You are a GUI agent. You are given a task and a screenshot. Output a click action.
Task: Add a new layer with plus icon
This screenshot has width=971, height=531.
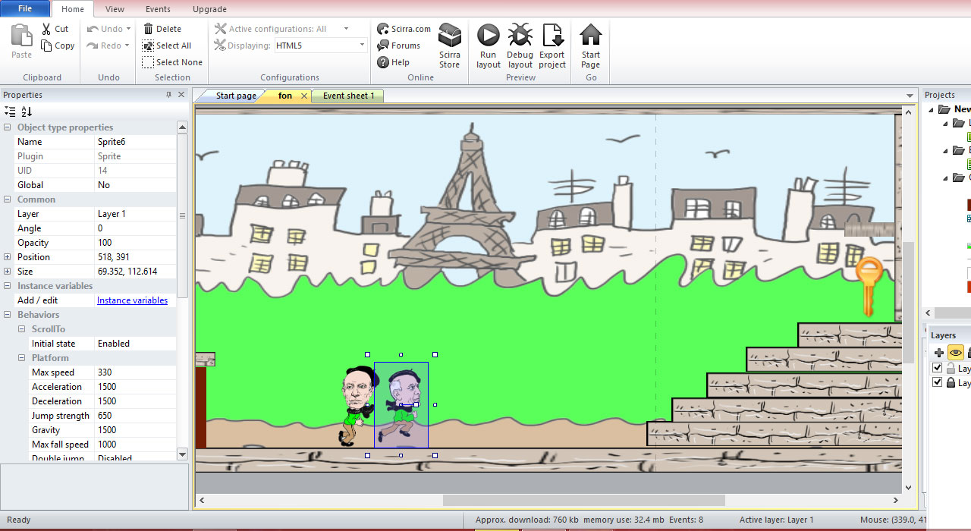[939, 353]
